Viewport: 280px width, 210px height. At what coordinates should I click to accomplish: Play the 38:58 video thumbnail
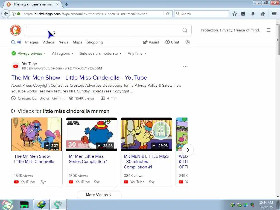click(x=92, y=134)
